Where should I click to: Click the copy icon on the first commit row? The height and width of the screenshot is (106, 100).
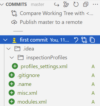click(x=92, y=40)
